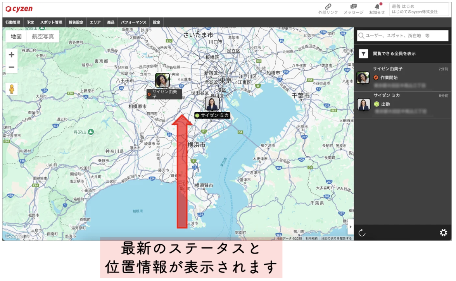Click サイゼン由美子 avatar marker on map
The width and height of the screenshot is (456, 281).
(x=162, y=81)
